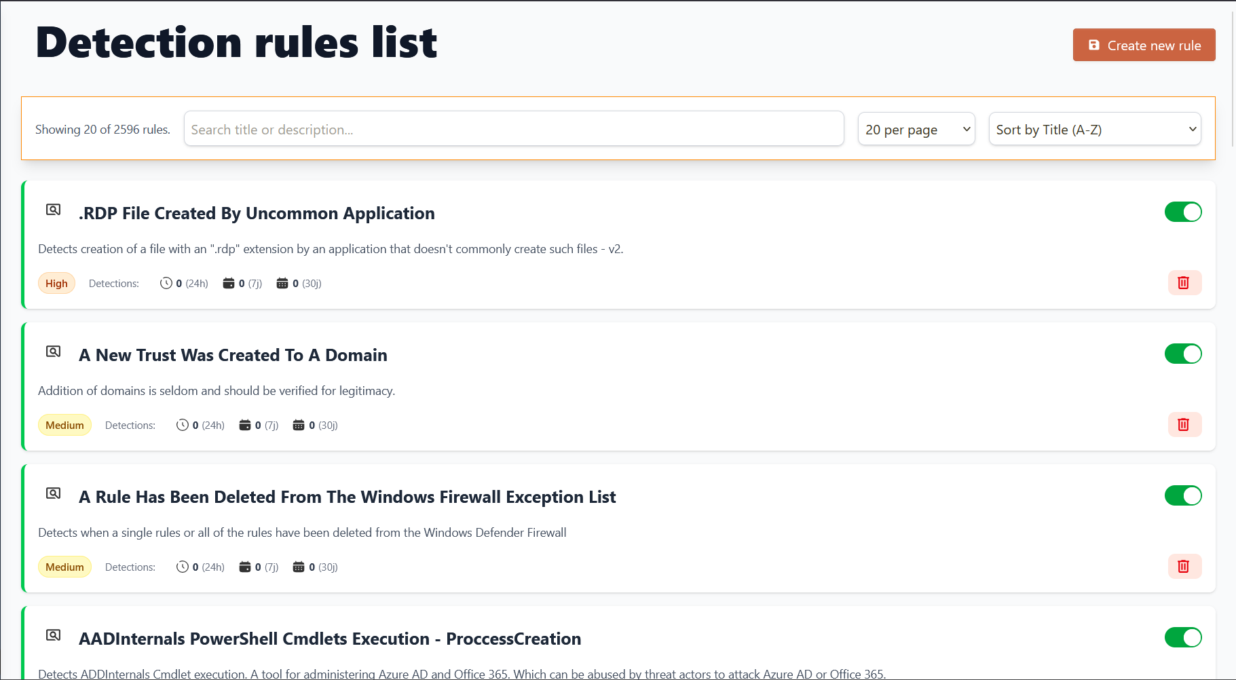Toggle off A New Trust Was Created rule
Screen dimensions: 1236x680
[x=1183, y=354]
